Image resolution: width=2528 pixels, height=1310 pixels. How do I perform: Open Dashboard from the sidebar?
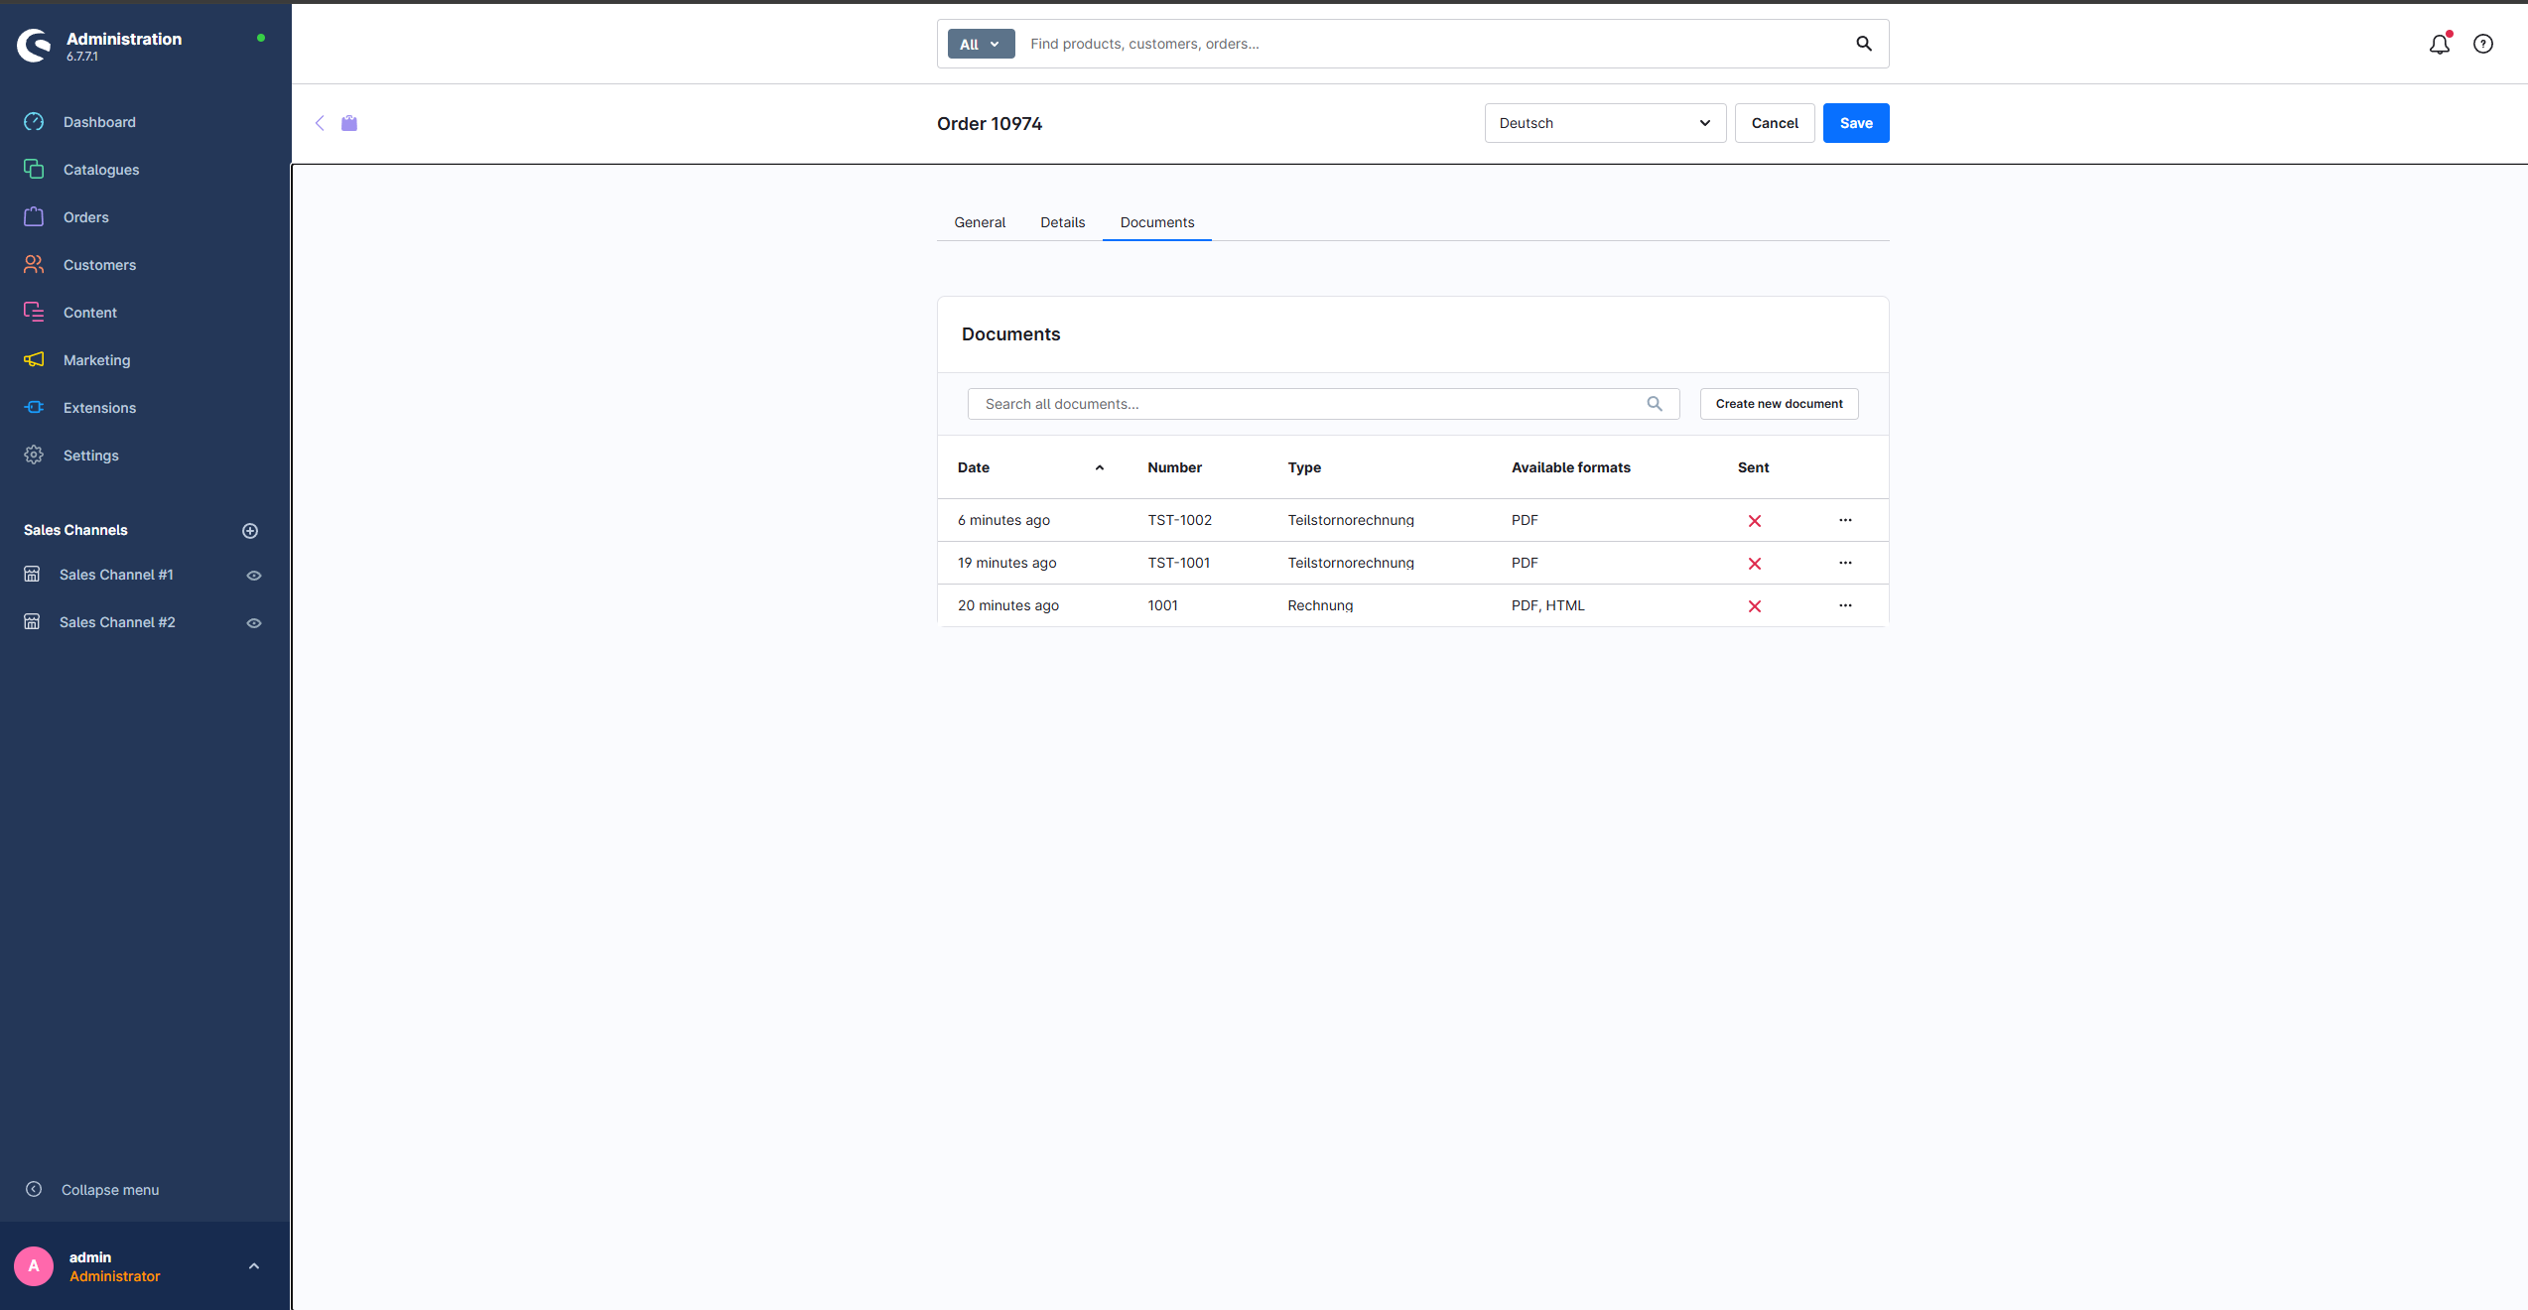99,122
